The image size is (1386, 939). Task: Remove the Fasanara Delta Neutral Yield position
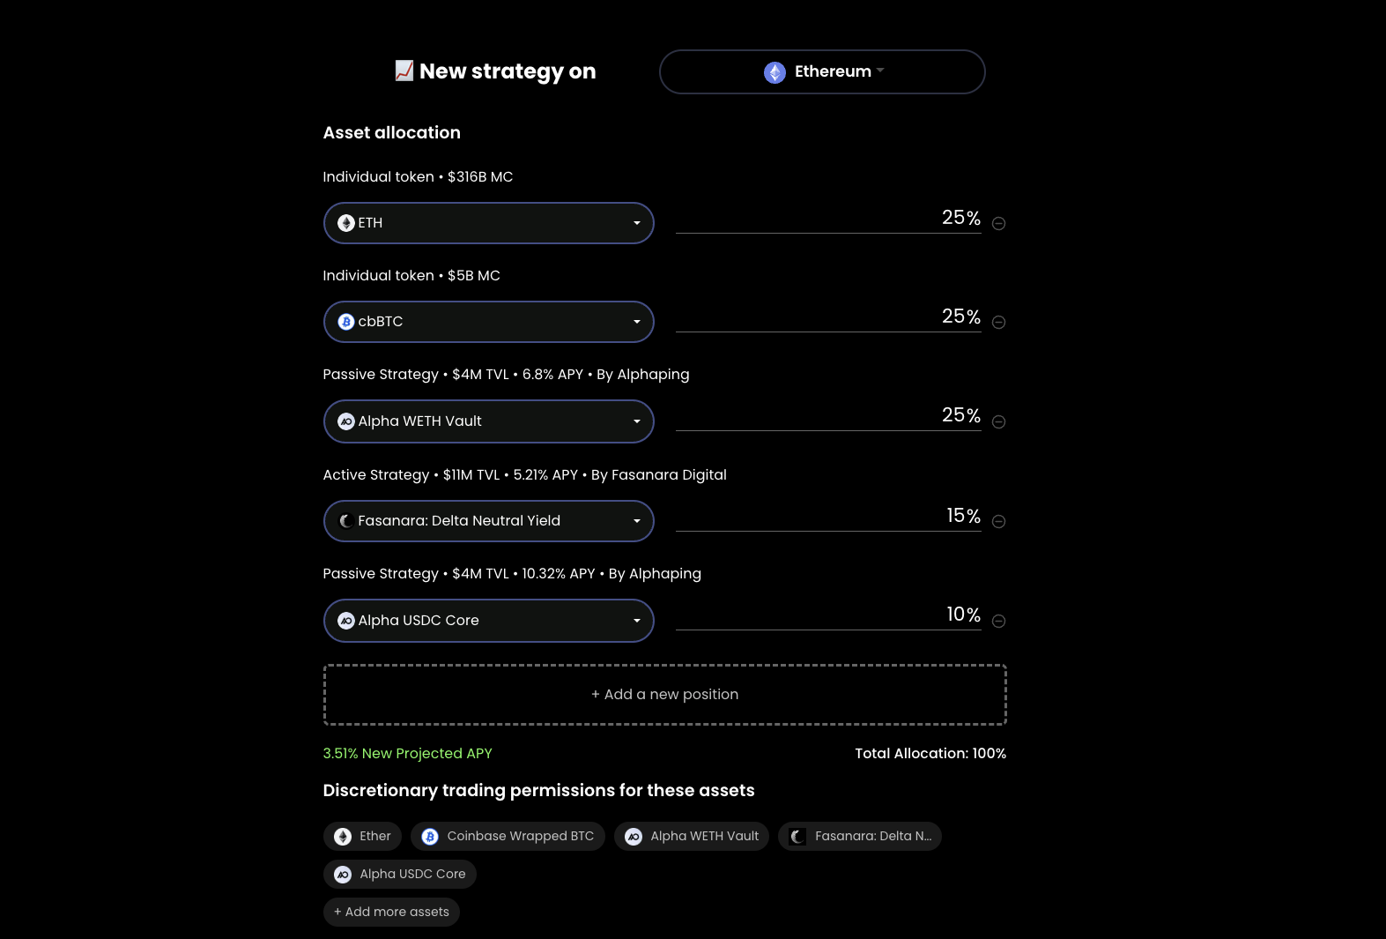point(998,521)
